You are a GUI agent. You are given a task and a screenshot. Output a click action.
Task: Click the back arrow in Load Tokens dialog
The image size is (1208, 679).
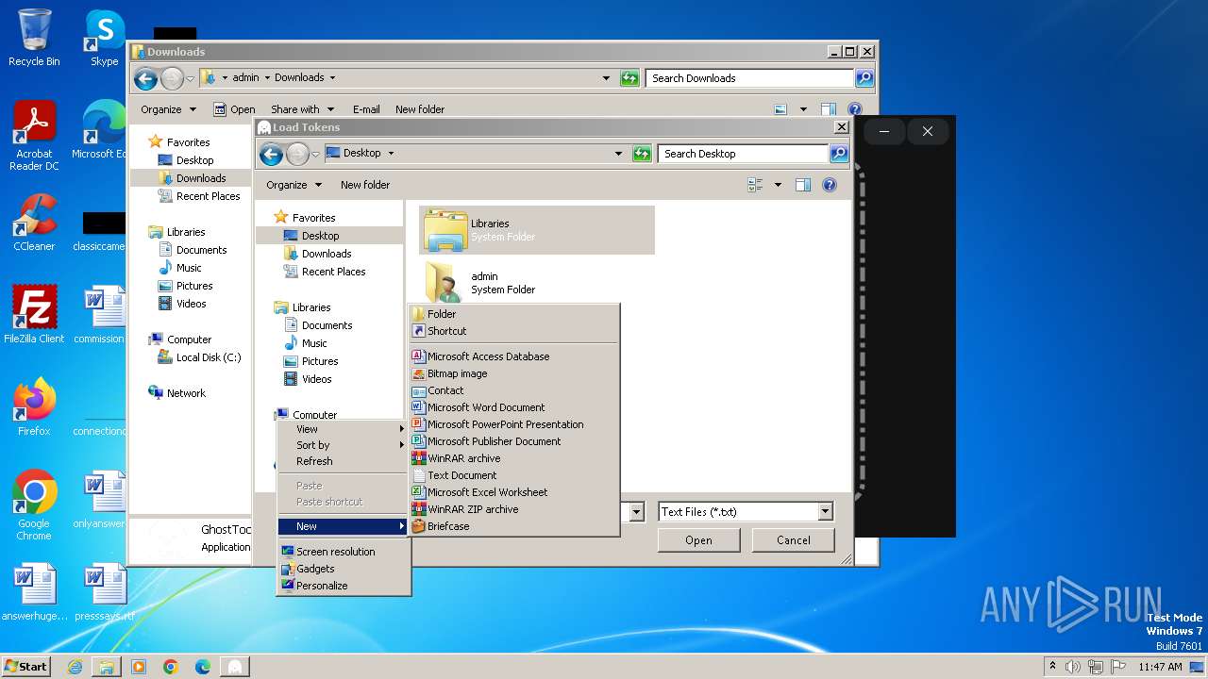271,154
